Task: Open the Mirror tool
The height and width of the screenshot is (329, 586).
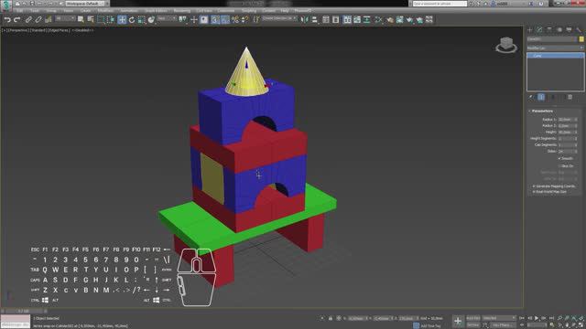Action: (x=305, y=20)
